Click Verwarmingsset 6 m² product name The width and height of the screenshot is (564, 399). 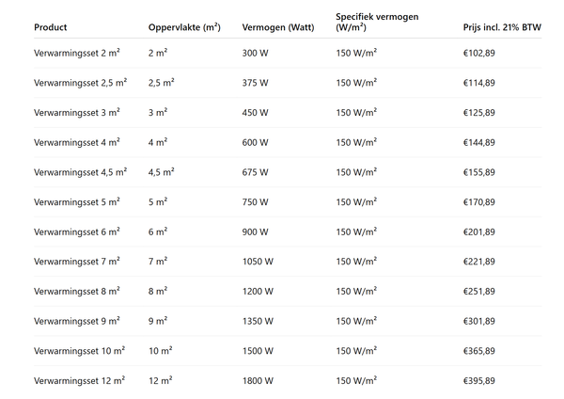click(x=77, y=231)
